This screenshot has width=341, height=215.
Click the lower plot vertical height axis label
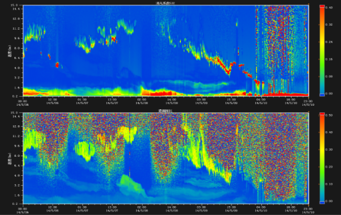coord(10,159)
